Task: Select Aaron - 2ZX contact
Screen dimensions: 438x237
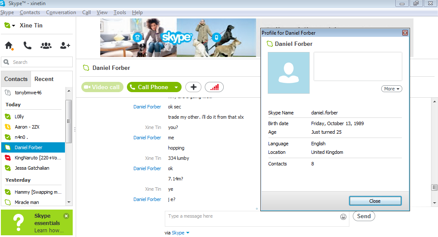Action: [x=33, y=127]
